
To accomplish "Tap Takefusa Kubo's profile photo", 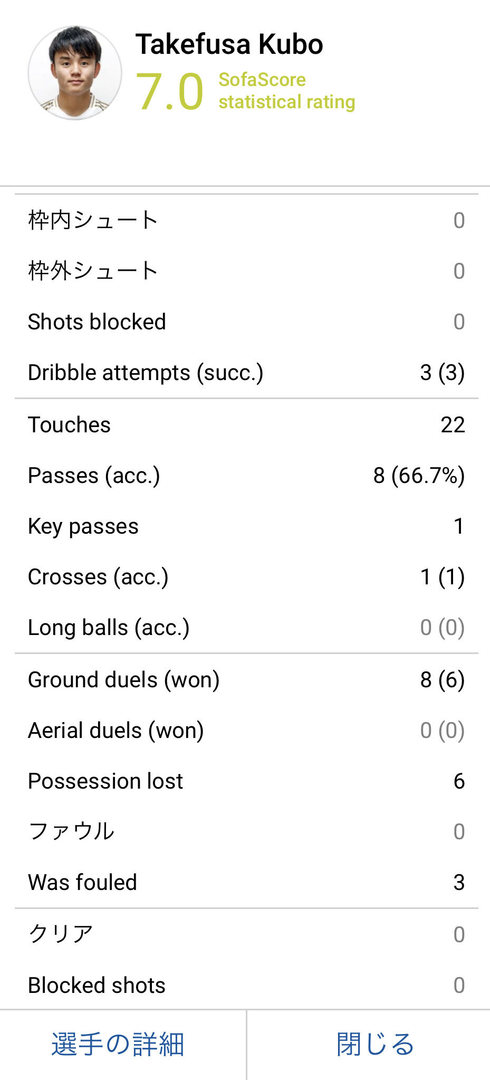I will click(75, 73).
